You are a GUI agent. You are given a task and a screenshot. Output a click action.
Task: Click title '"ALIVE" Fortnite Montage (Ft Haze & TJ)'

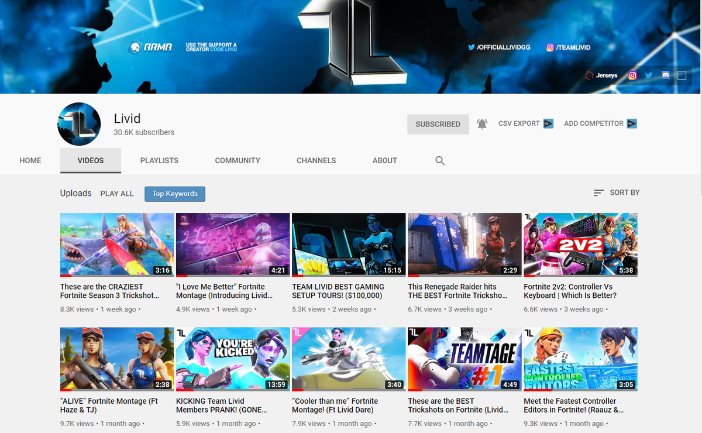pyautogui.click(x=109, y=405)
